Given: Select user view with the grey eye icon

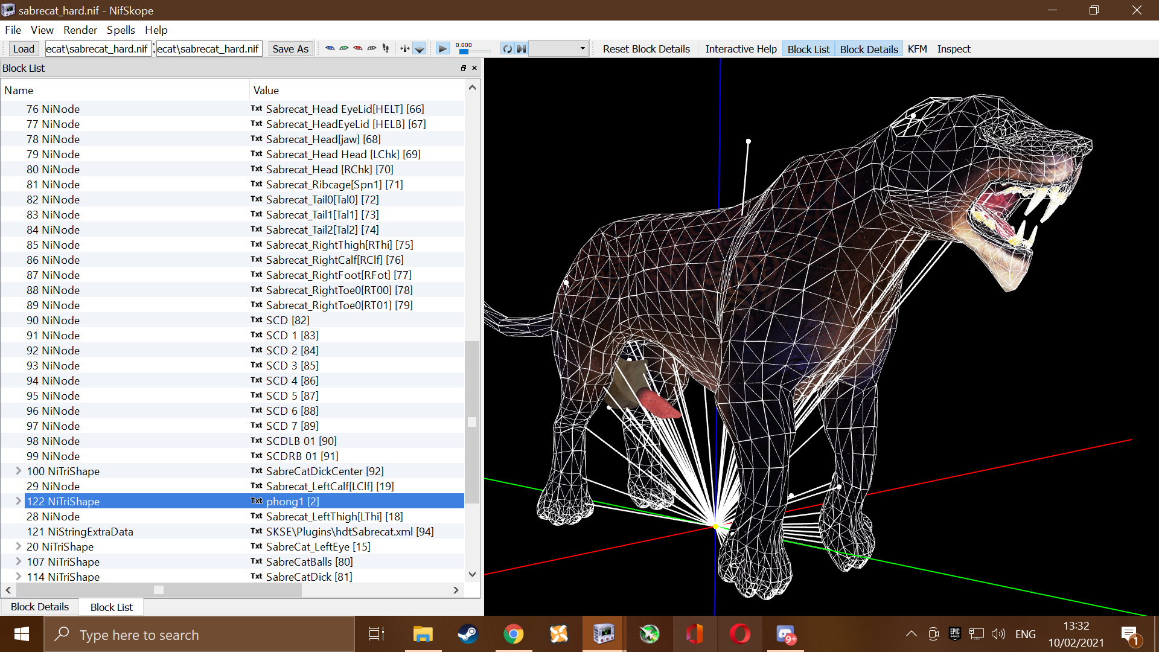Looking at the screenshot, I should (372, 49).
